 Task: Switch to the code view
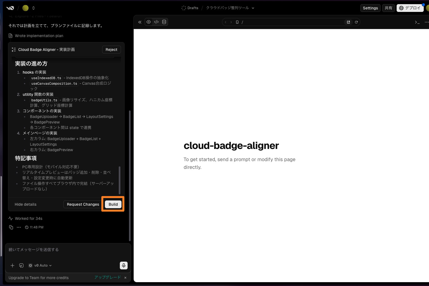(156, 22)
